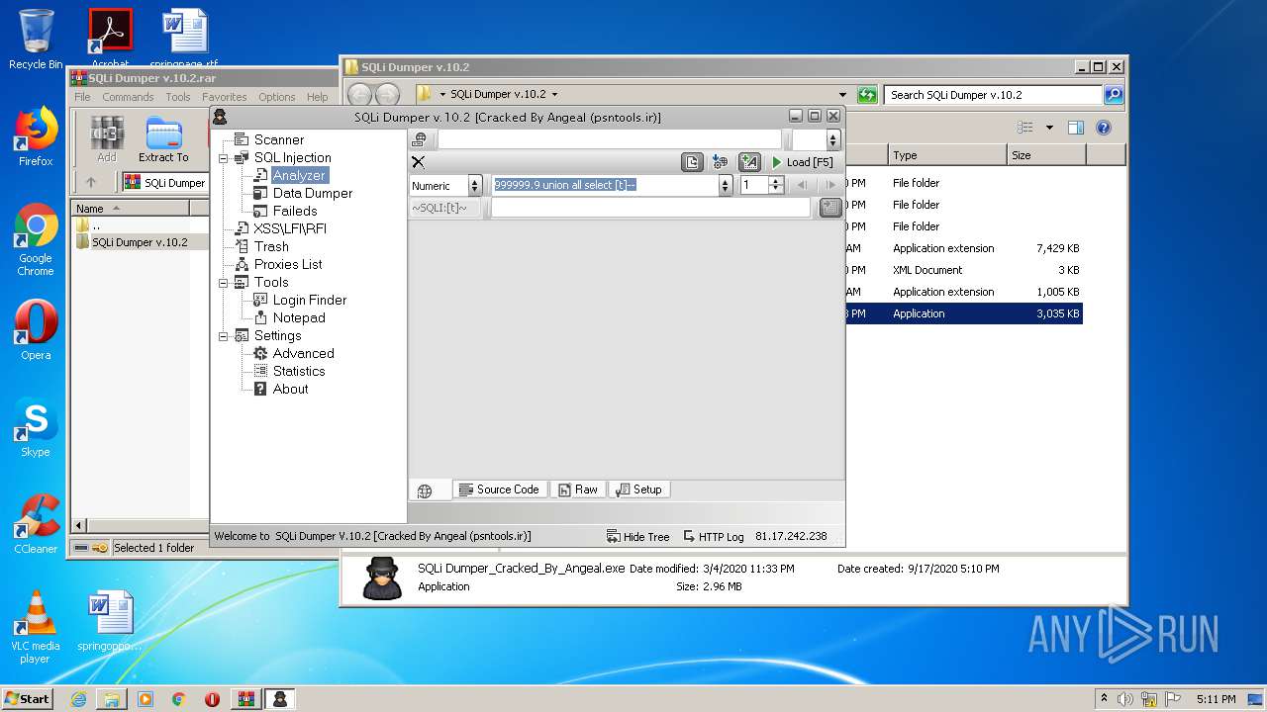Switch to the globe browser tab
1267x712 pixels.
pos(426,490)
